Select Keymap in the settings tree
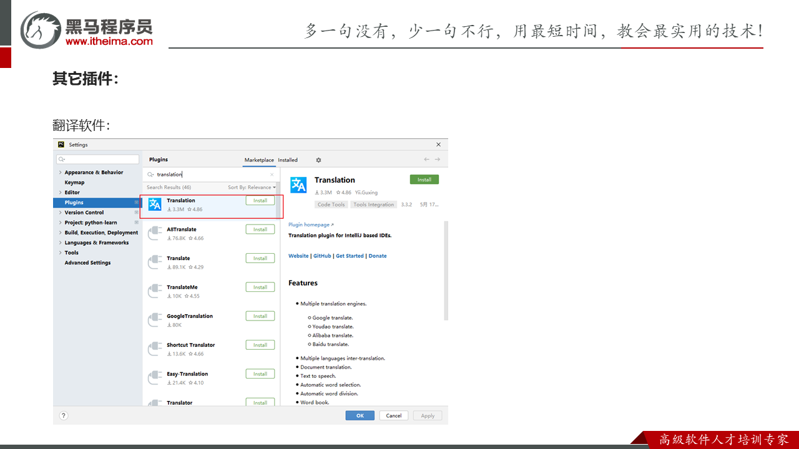This screenshot has height=449, width=799. 74,183
